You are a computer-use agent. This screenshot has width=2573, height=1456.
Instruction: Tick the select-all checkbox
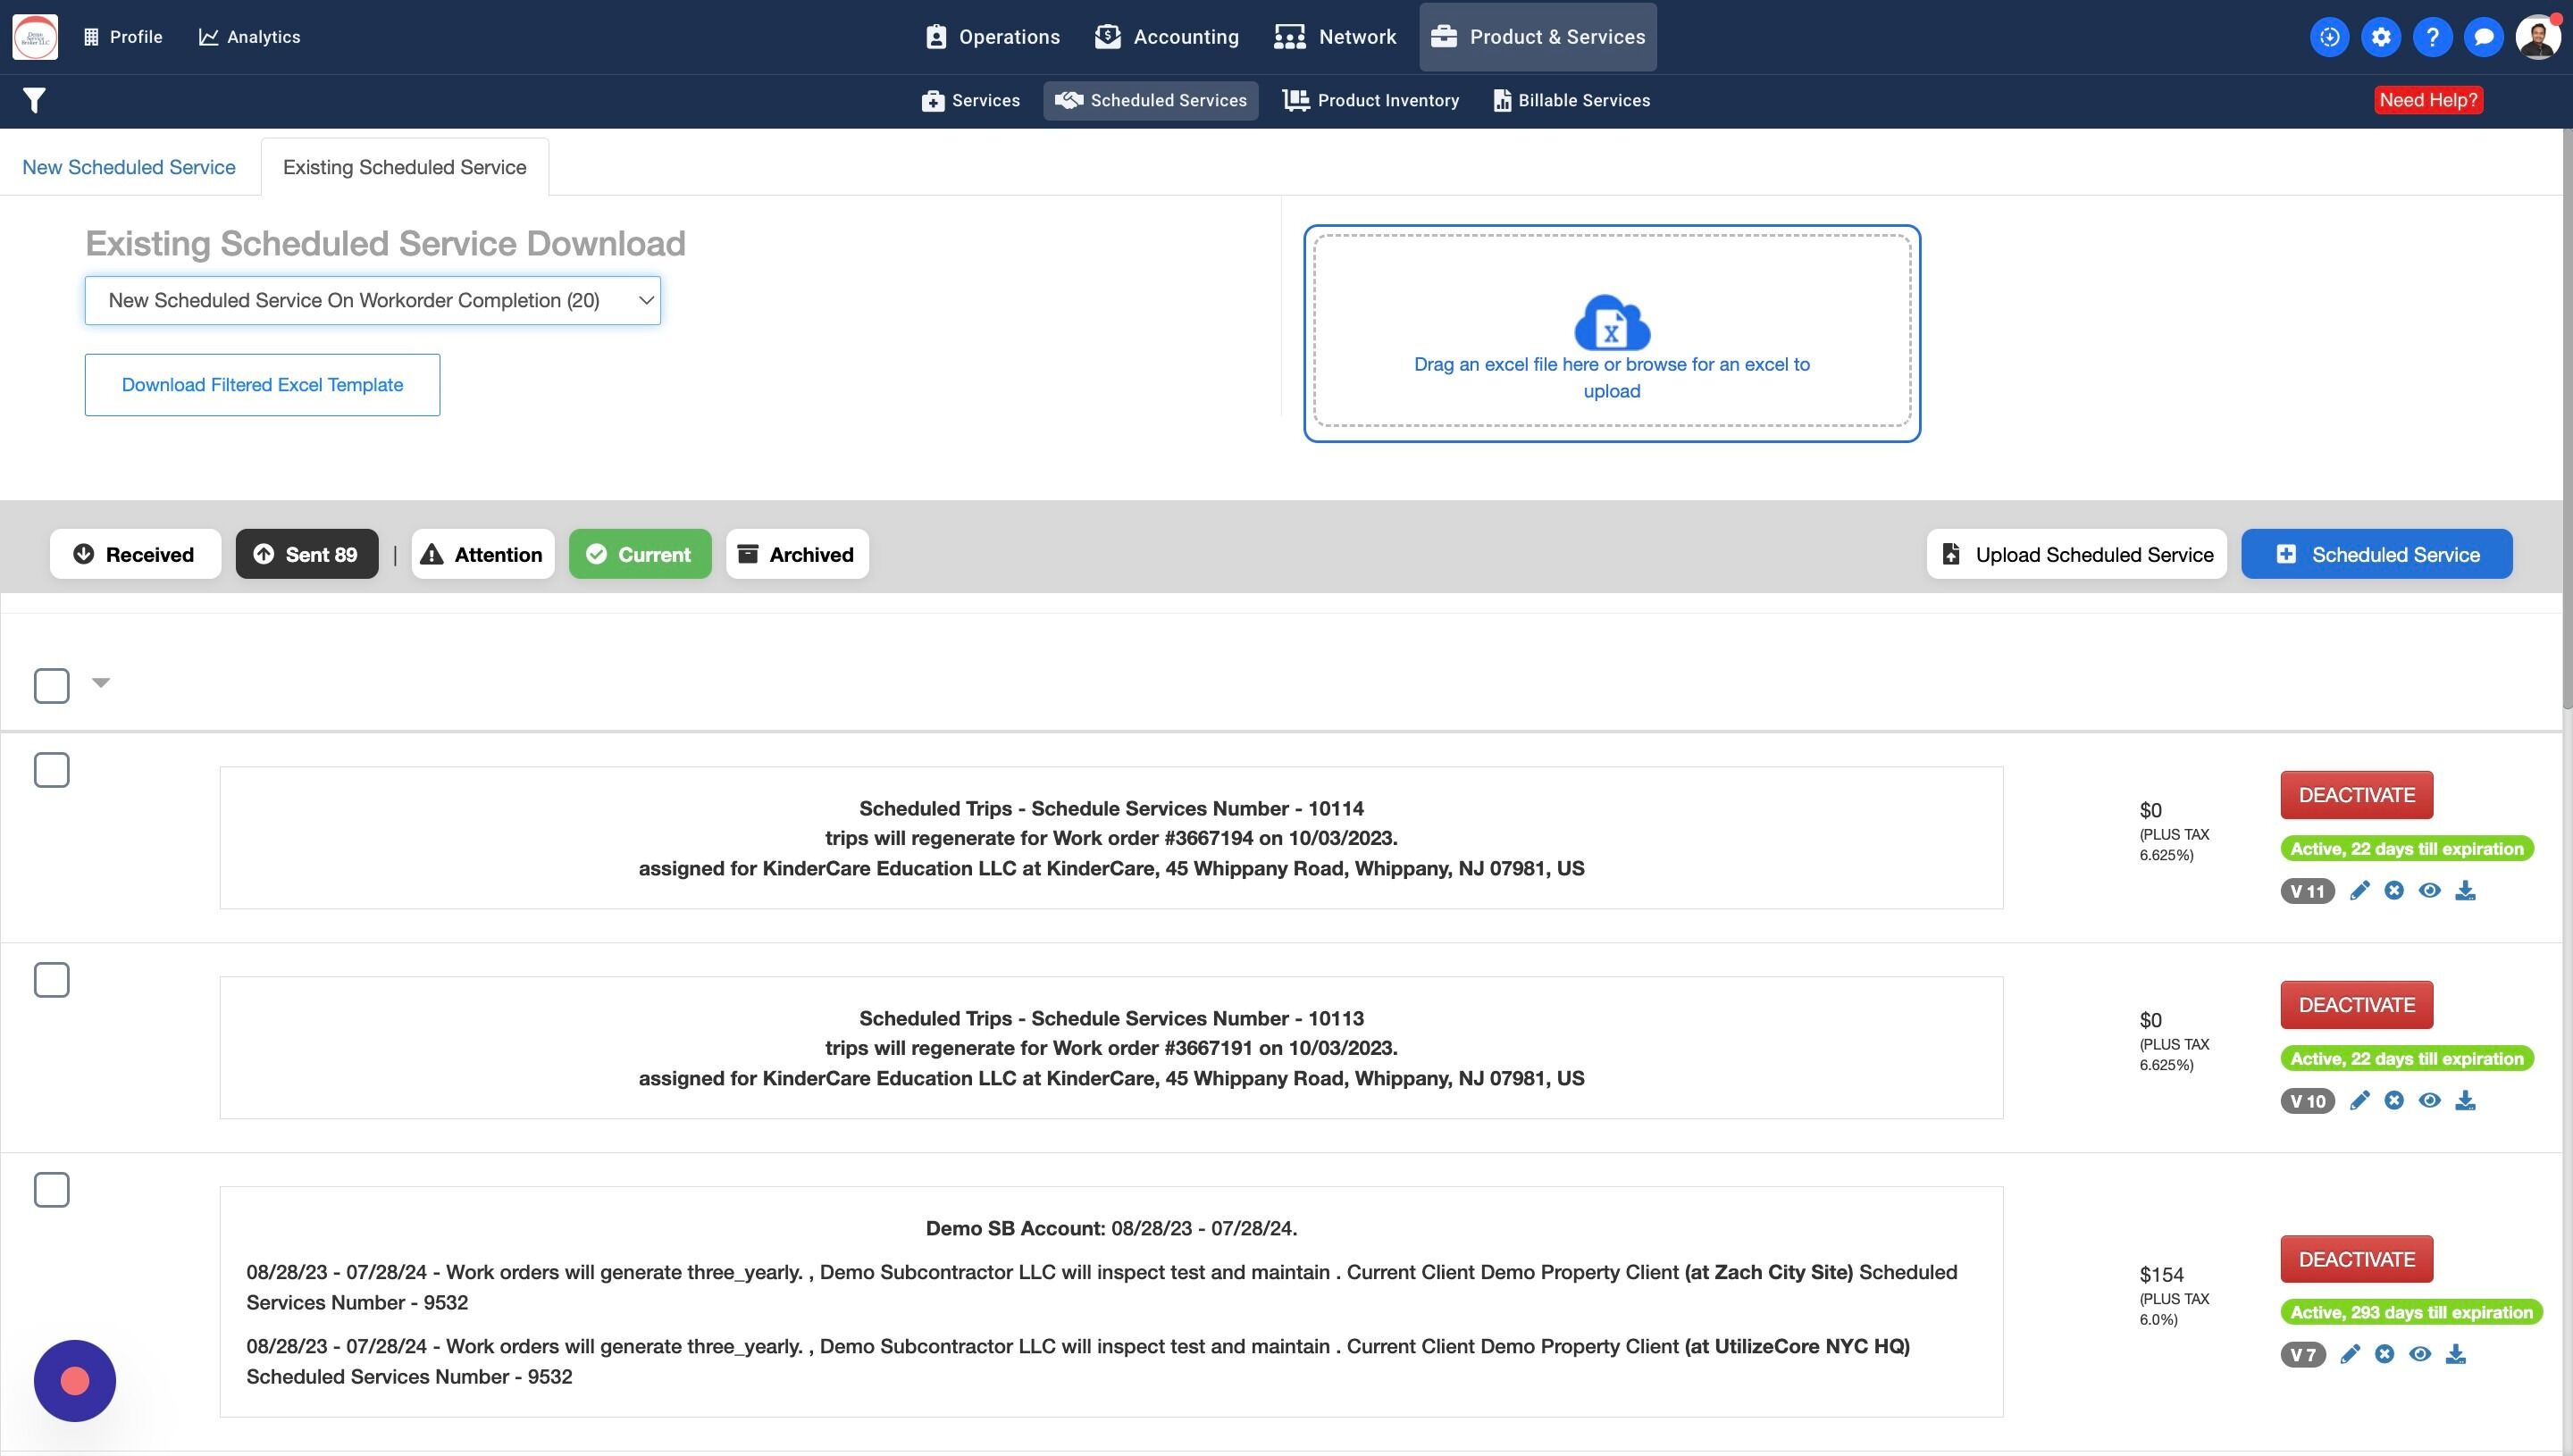(51, 686)
